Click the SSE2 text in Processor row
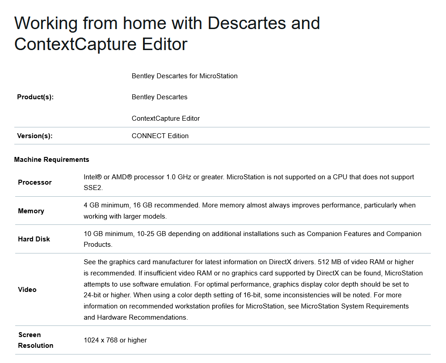The height and width of the screenshot is (363, 446). [x=93, y=188]
